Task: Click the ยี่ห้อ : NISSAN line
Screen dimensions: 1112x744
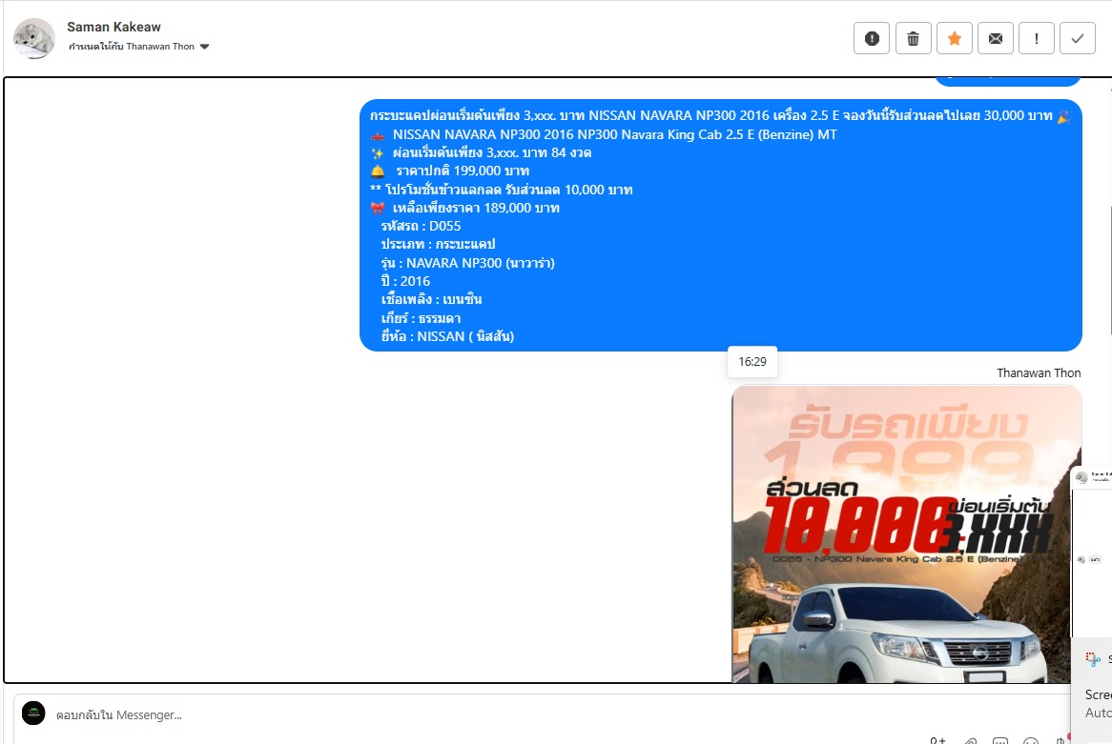Action: point(446,336)
